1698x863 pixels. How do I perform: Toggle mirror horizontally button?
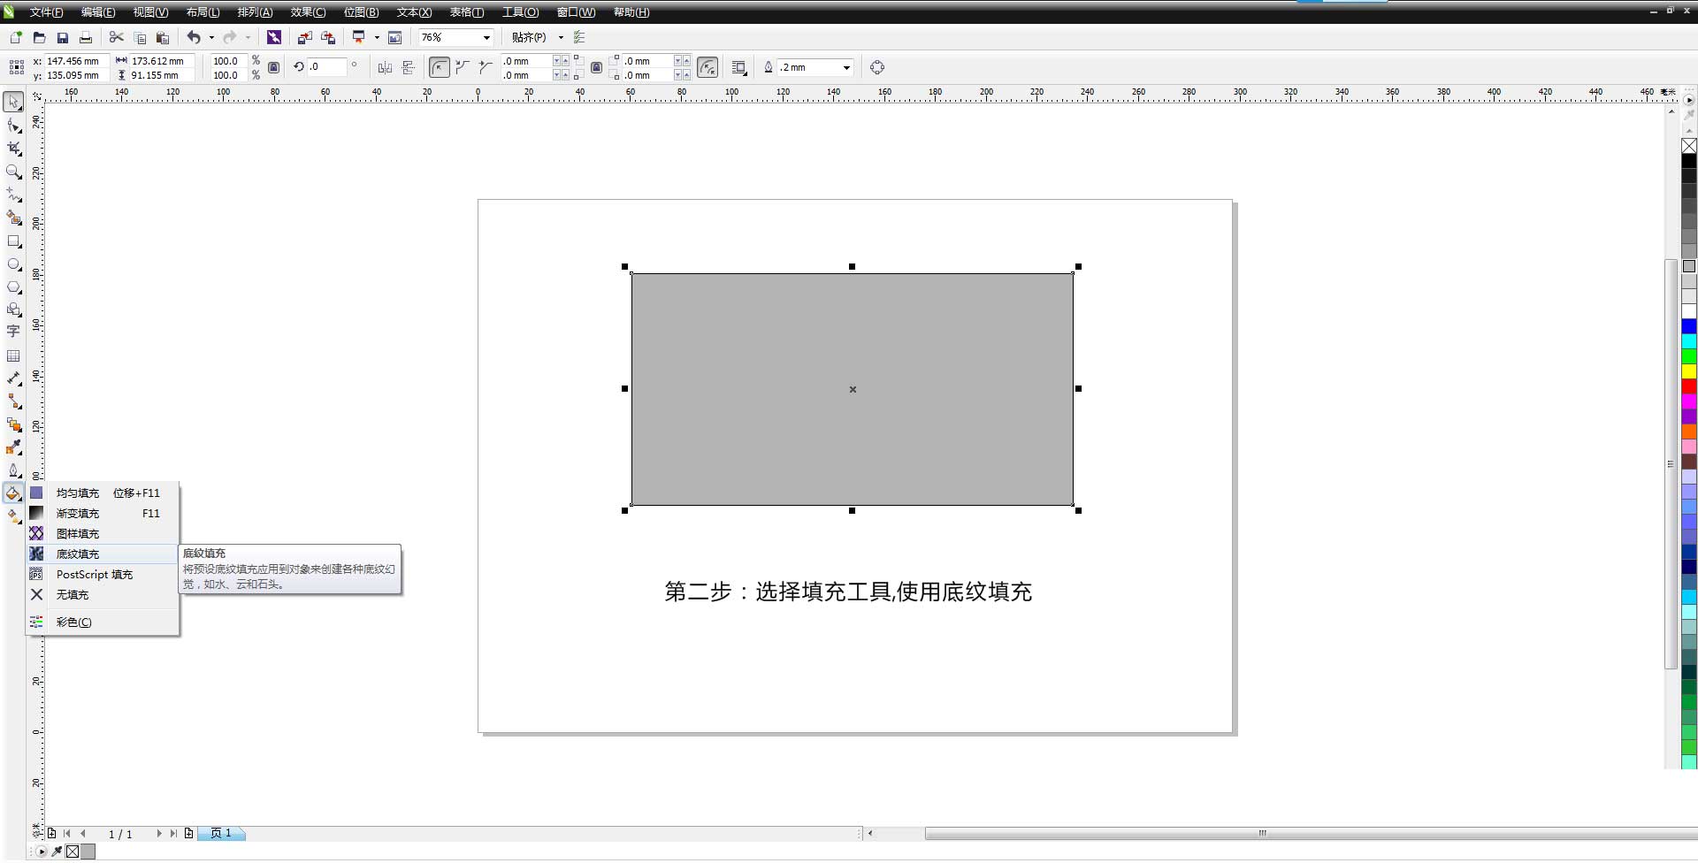click(385, 67)
